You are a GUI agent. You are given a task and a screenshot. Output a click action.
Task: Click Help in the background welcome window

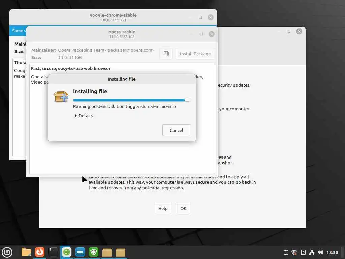tap(163, 208)
